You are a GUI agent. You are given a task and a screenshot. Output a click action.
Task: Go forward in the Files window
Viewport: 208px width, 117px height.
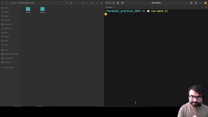pos(6,3)
